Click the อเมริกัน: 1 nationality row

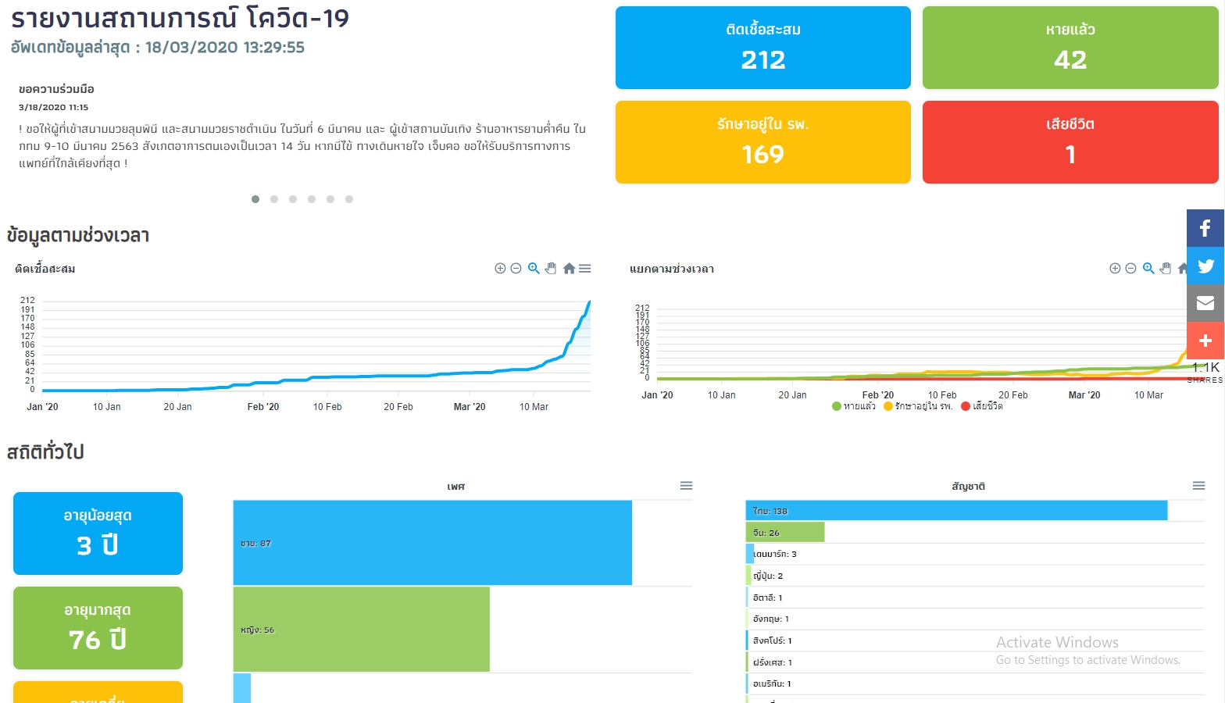pyautogui.click(x=975, y=683)
